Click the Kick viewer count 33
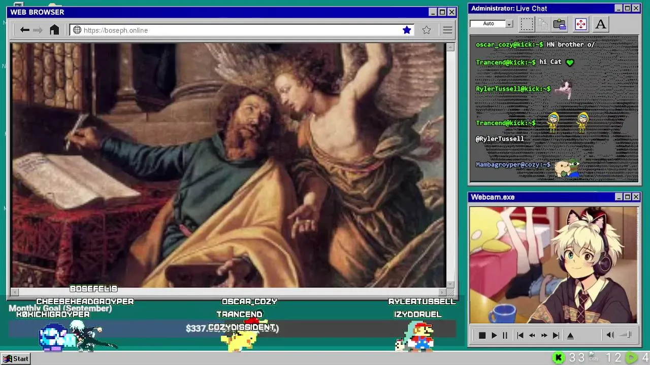 coord(576,358)
